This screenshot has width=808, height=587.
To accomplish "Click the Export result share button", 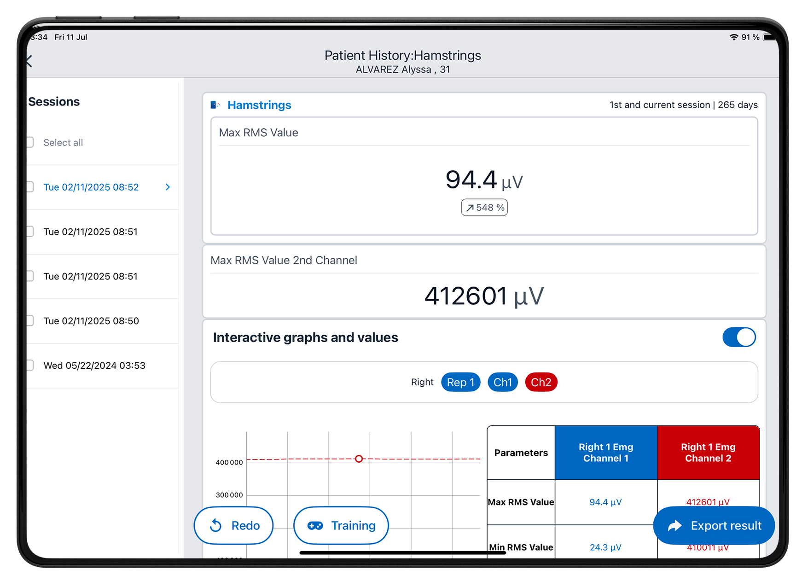I will 714,525.
